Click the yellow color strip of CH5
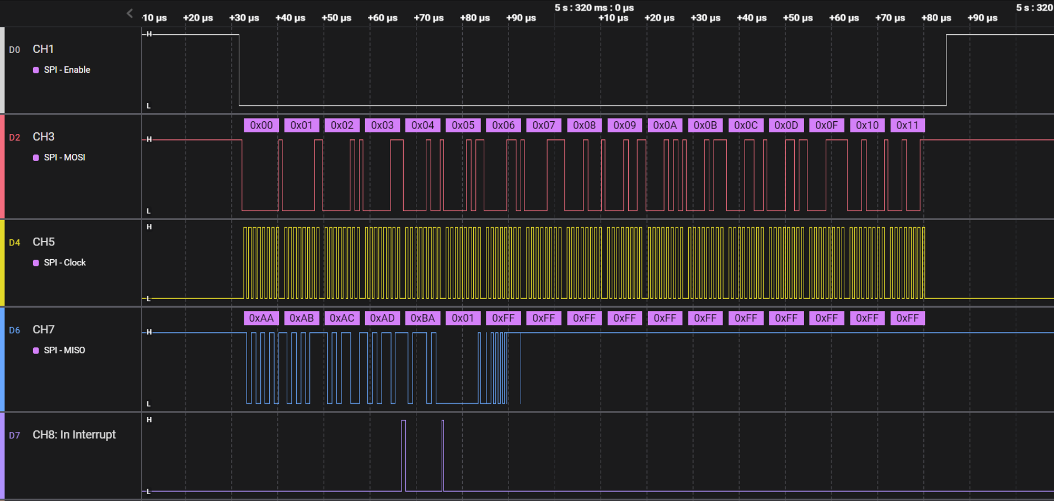This screenshot has width=1054, height=501. 2,262
